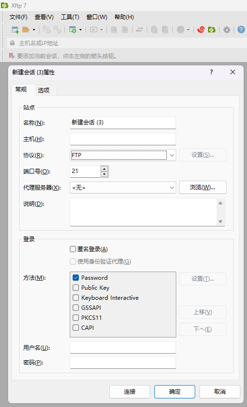Increase port number with up stepper arrow
This screenshot has width=247, height=407.
point(104,169)
